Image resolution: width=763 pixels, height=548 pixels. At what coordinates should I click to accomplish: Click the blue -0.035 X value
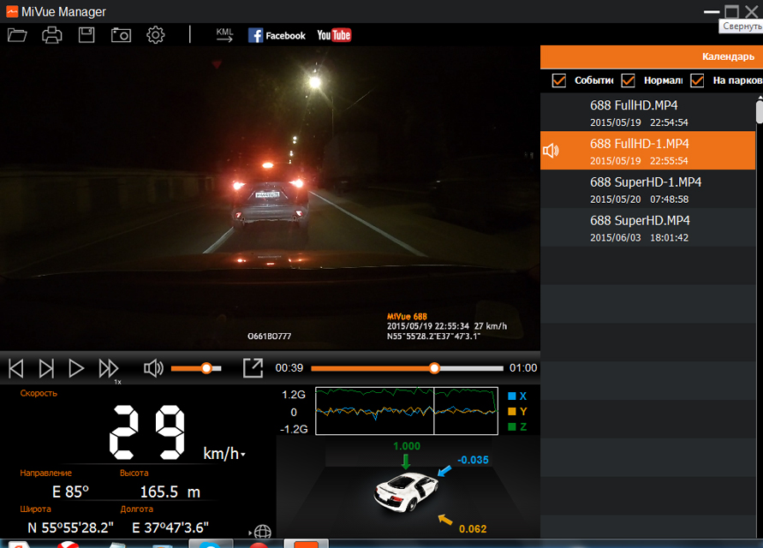[x=473, y=460]
